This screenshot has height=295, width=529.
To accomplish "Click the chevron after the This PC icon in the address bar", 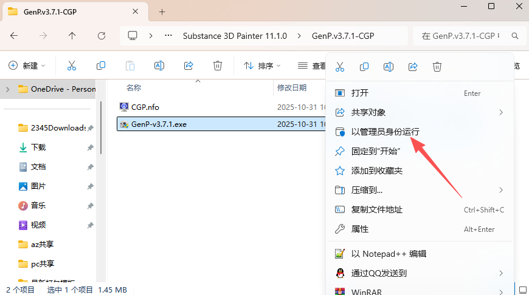I will click(151, 36).
